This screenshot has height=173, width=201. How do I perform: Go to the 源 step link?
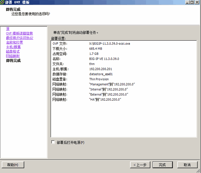8,29
